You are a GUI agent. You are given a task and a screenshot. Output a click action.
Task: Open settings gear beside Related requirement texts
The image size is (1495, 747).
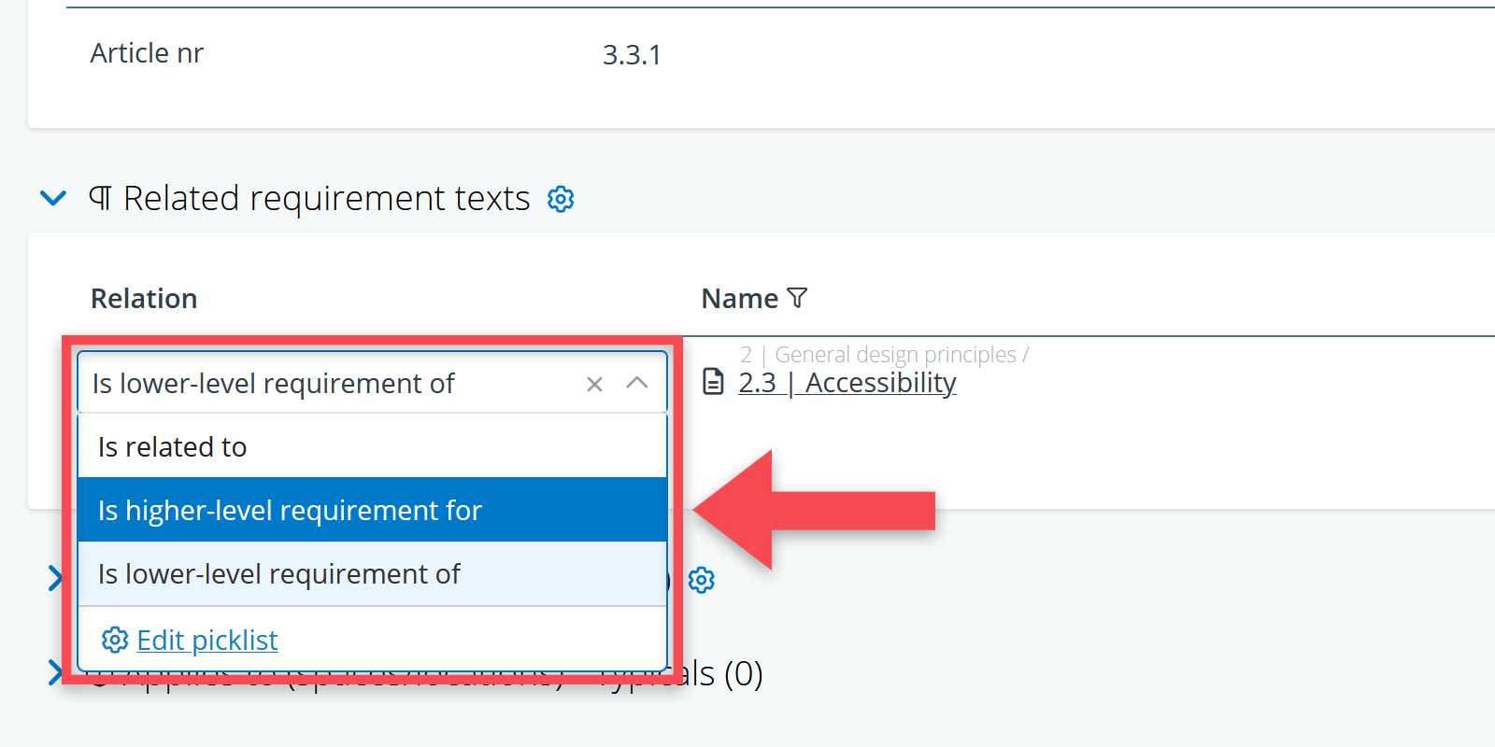click(561, 199)
